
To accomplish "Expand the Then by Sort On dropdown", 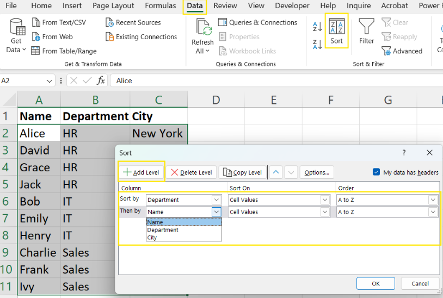I will tap(325, 212).
